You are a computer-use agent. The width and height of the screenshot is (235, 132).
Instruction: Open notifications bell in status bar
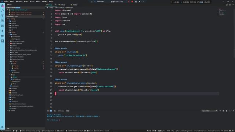pyautogui.click(x=233, y=131)
